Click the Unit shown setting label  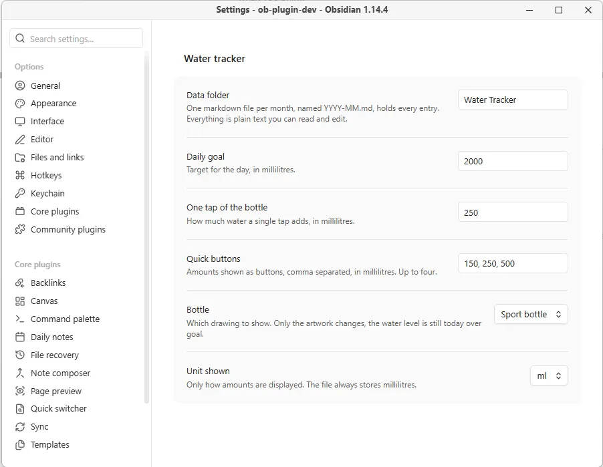pos(208,371)
